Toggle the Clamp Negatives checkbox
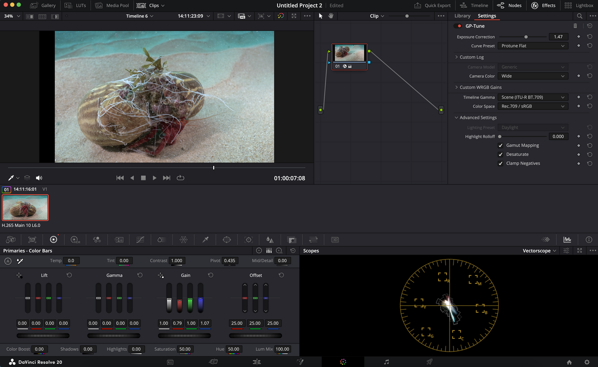The width and height of the screenshot is (598, 367). [x=500, y=164]
